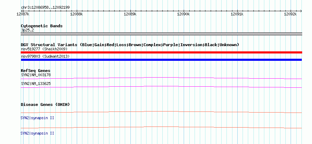Click the Disease Genes (OMIM) track title
The image size is (312, 144).
[45, 105]
